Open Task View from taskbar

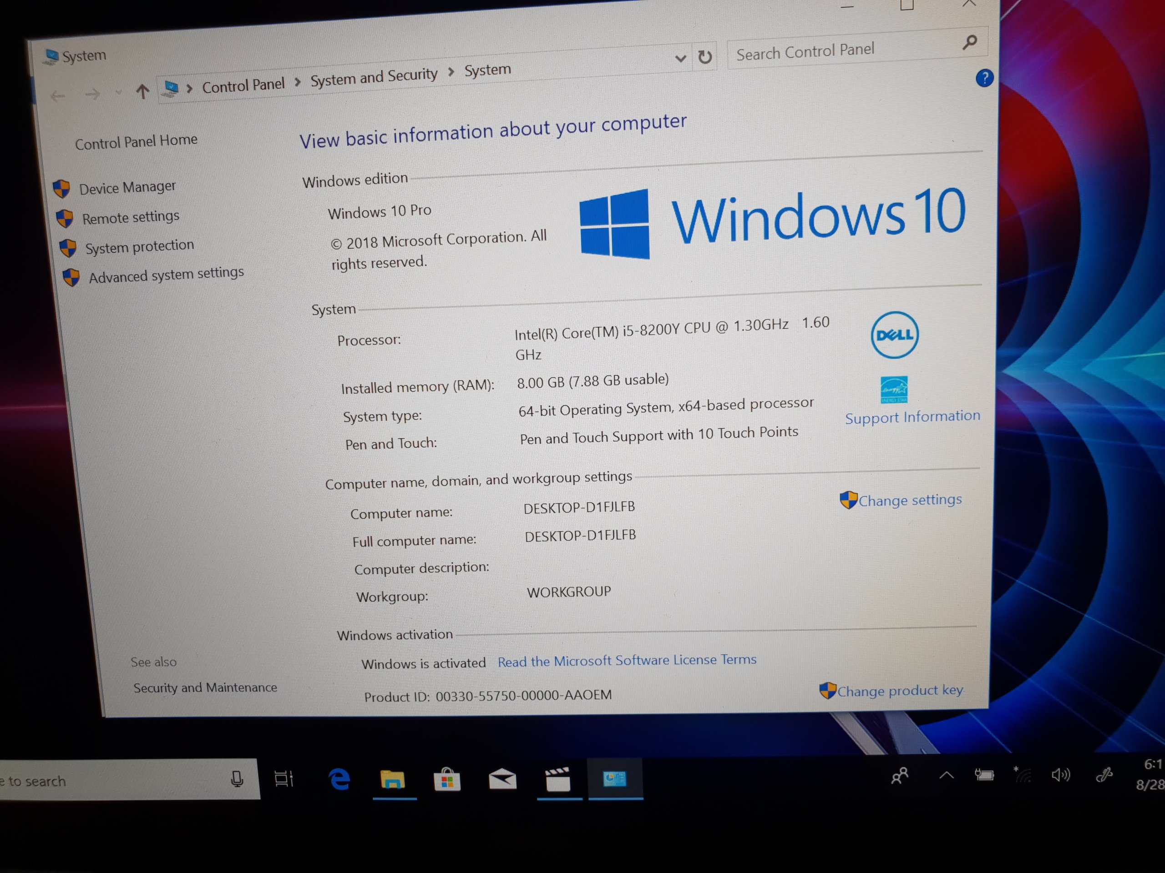pos(284,779)
